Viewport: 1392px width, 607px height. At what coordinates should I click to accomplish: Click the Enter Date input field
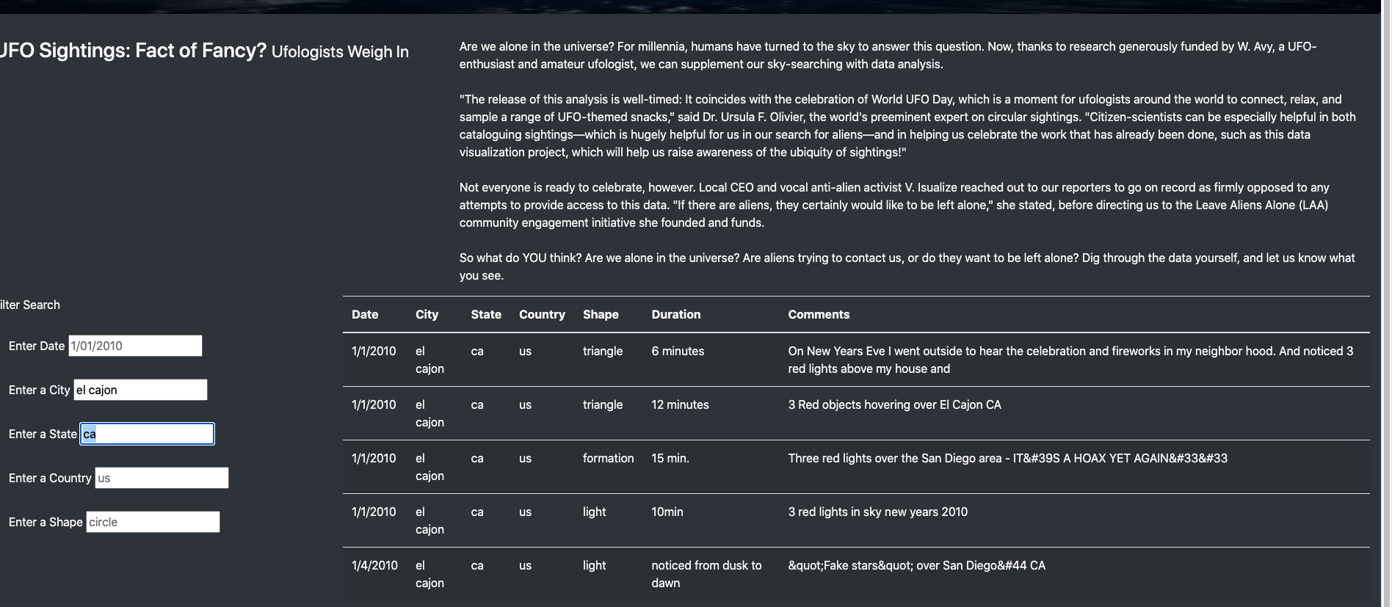pos(134,345)
